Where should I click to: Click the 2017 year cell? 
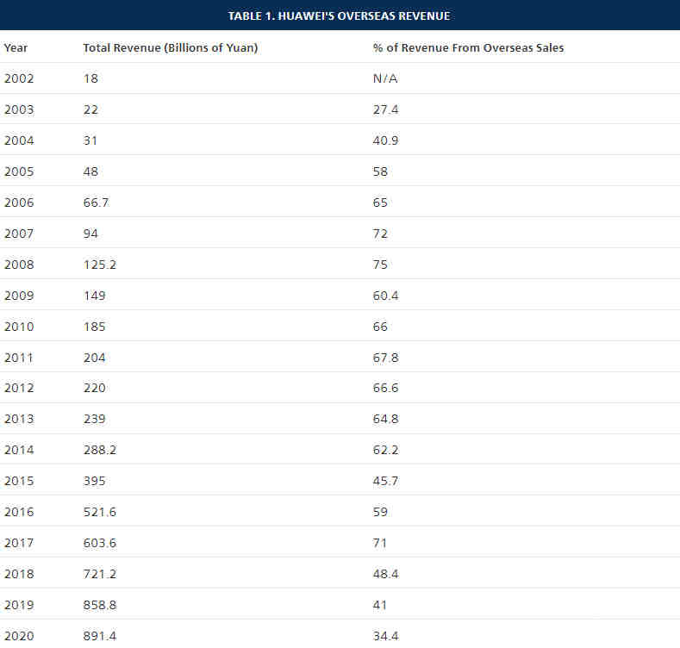[x=19, y=543]
